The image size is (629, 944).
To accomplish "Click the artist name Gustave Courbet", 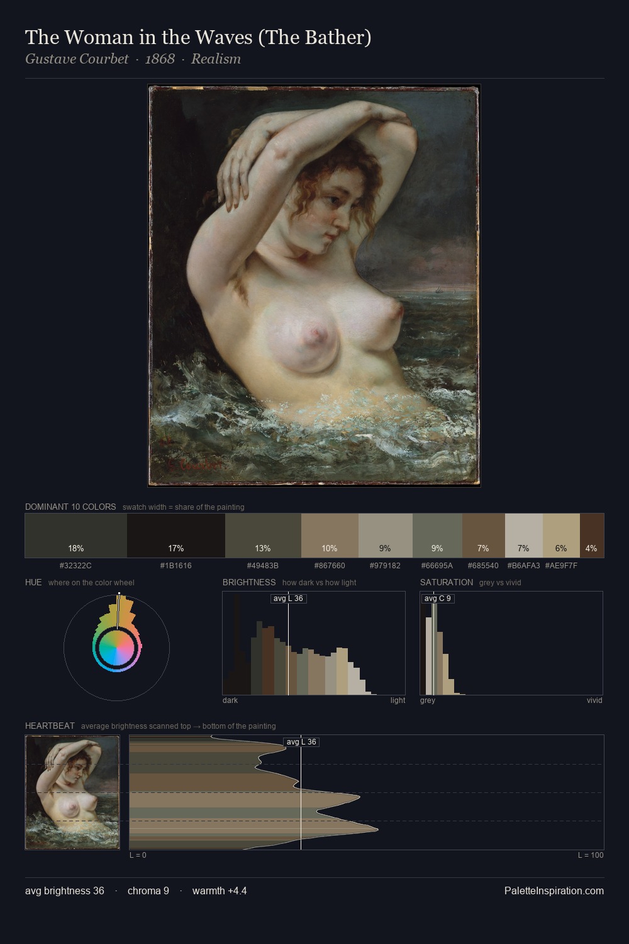I will (77, 59).
